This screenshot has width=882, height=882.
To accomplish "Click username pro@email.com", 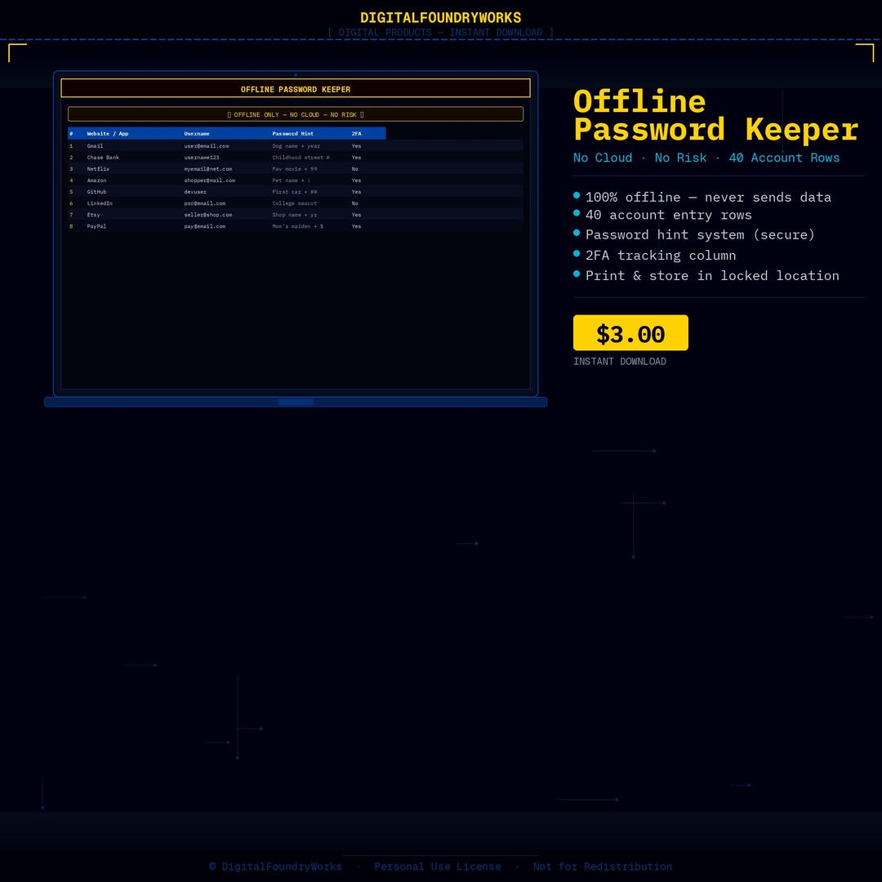I will point(205,203).
